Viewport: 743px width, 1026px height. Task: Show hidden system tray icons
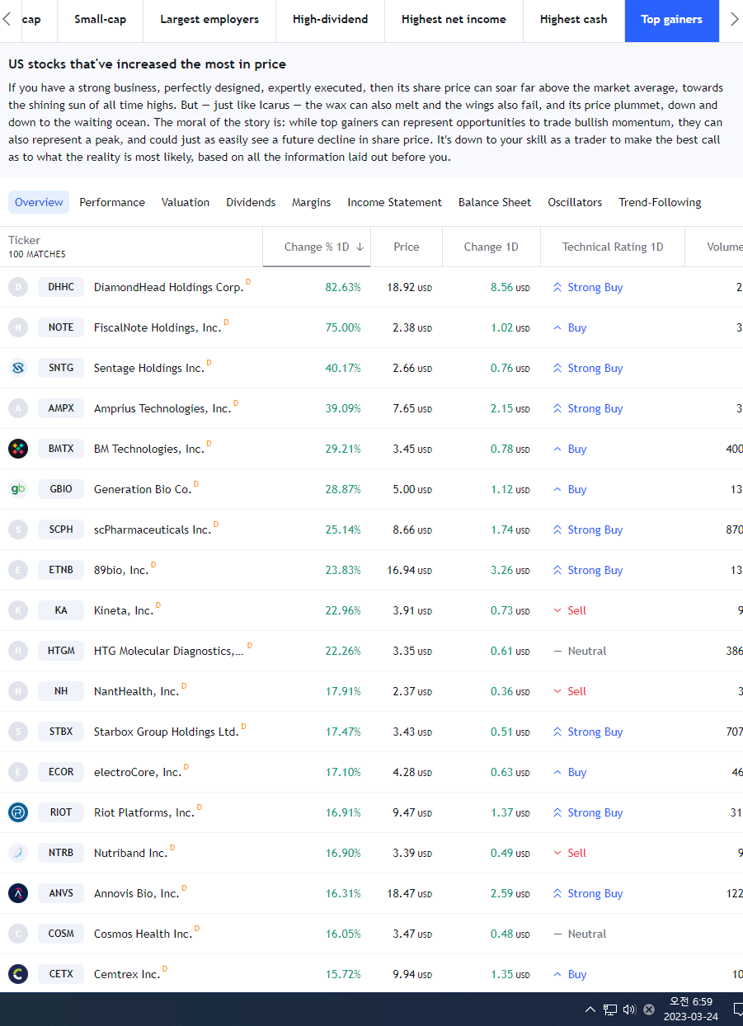tap(590, 1010)
